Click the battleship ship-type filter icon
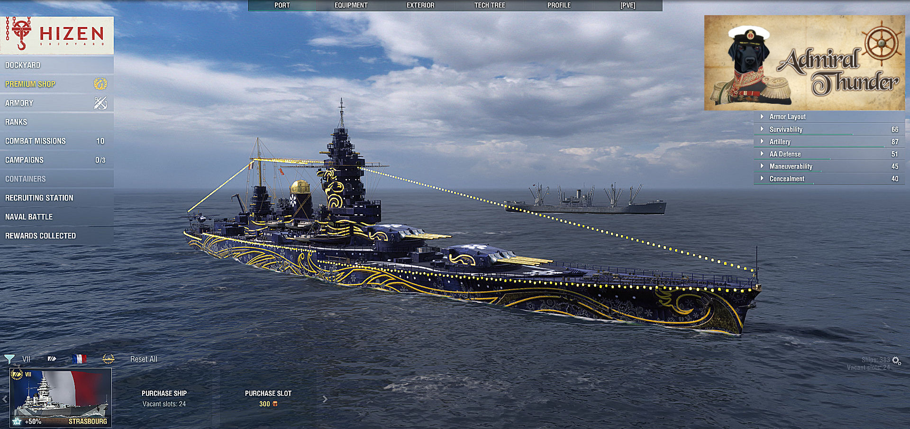910x429 pixels. click(52, 359)
